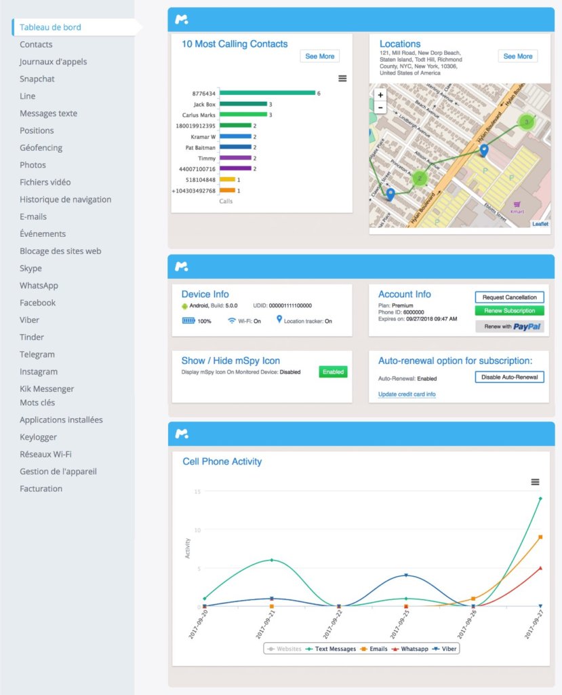Open the calls chart hamburger menu
Viewport: 562px width, 695px height.
click(342, 79)
